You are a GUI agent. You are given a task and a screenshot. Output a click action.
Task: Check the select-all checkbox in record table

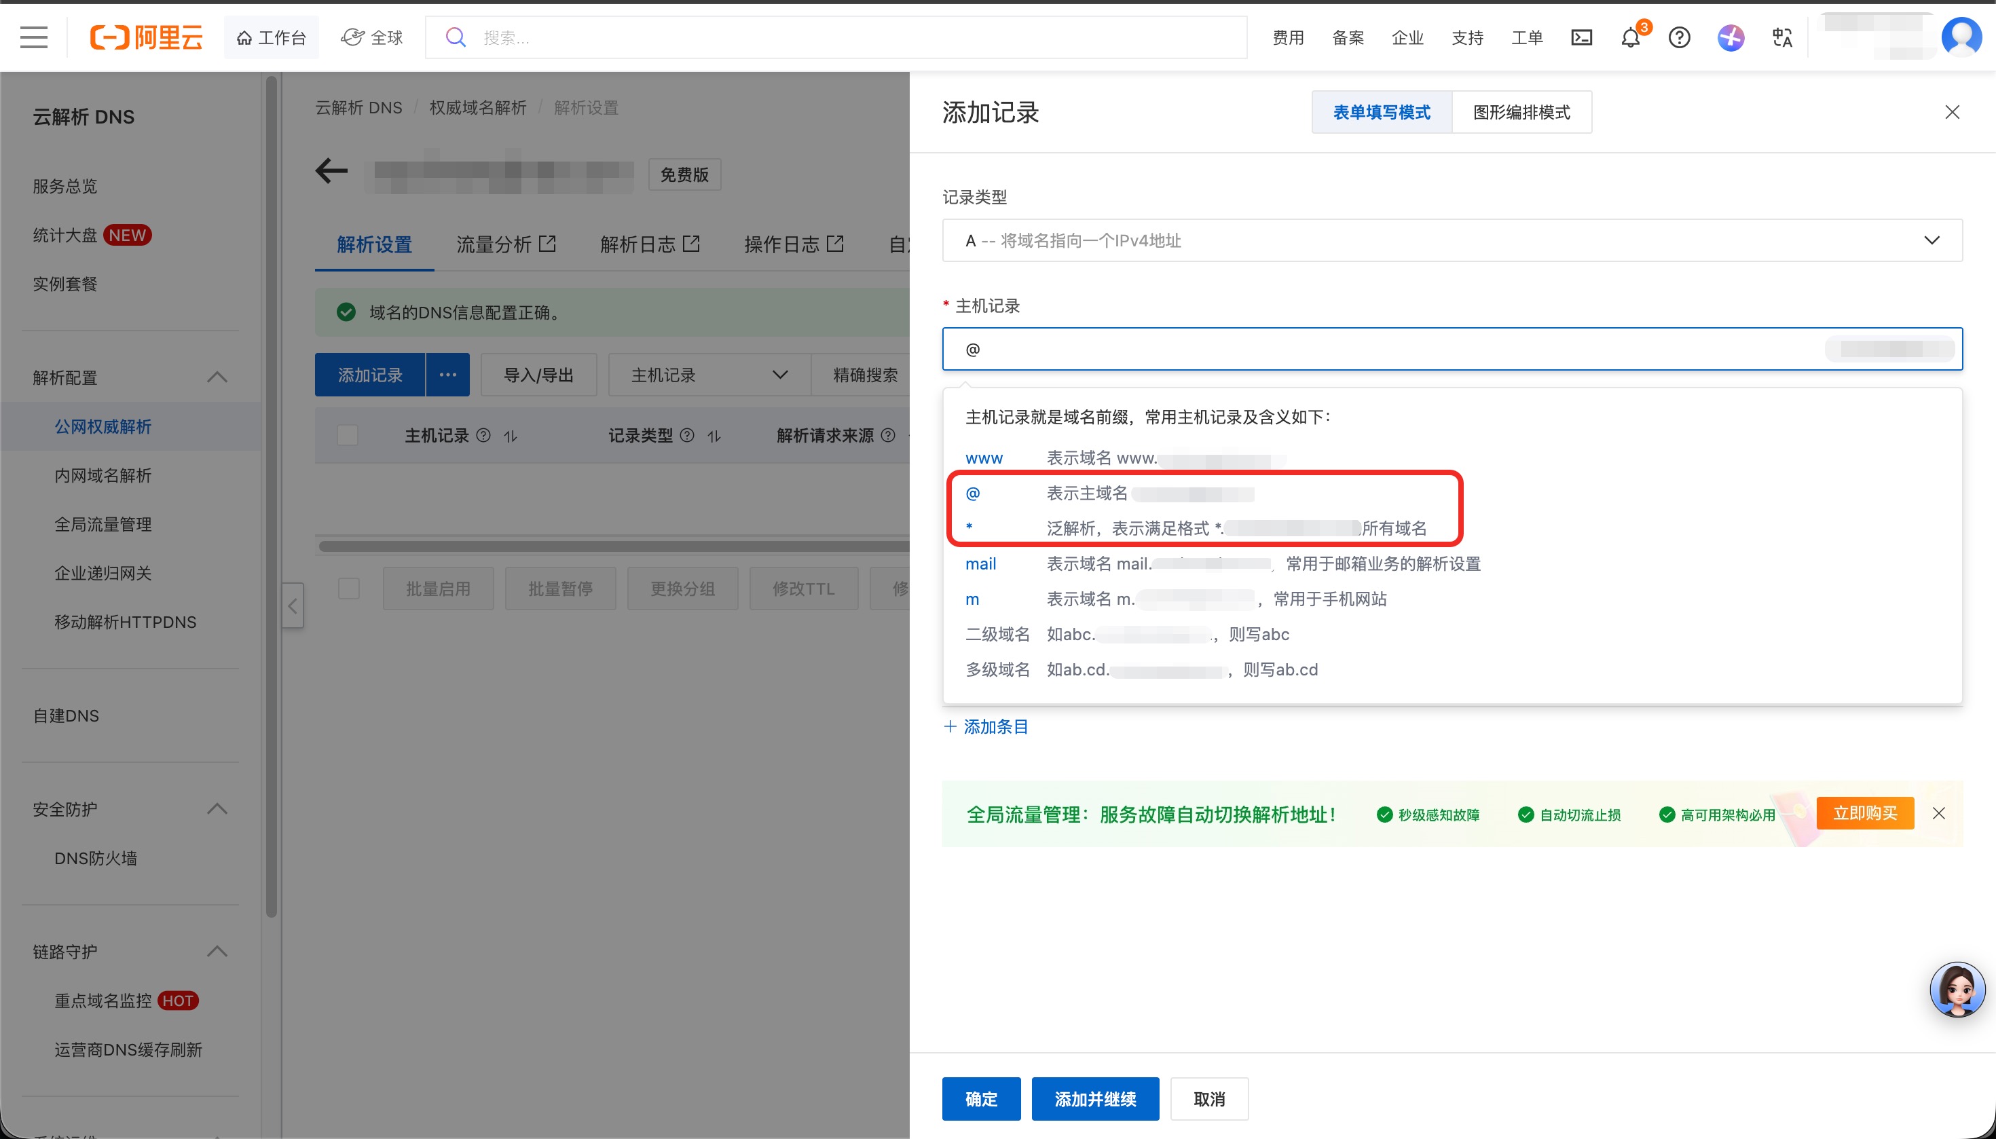pos(348,435)
